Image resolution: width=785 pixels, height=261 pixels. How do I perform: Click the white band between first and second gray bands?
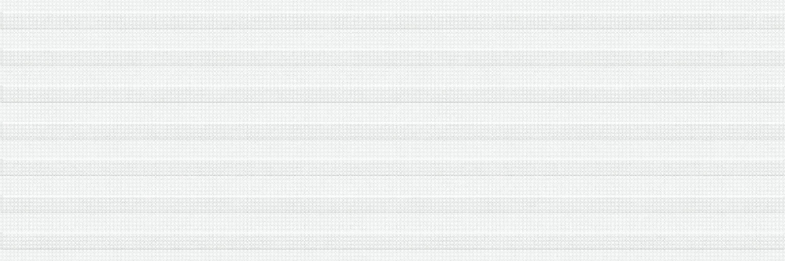pyautogui.click(x=392, y=39)
